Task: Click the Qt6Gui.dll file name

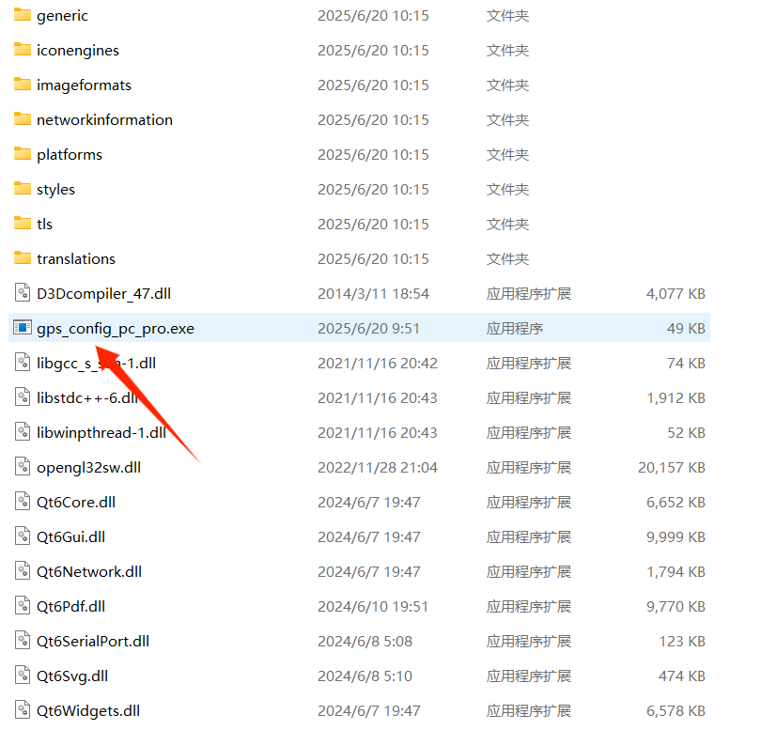Action: [x=70, y=537]
